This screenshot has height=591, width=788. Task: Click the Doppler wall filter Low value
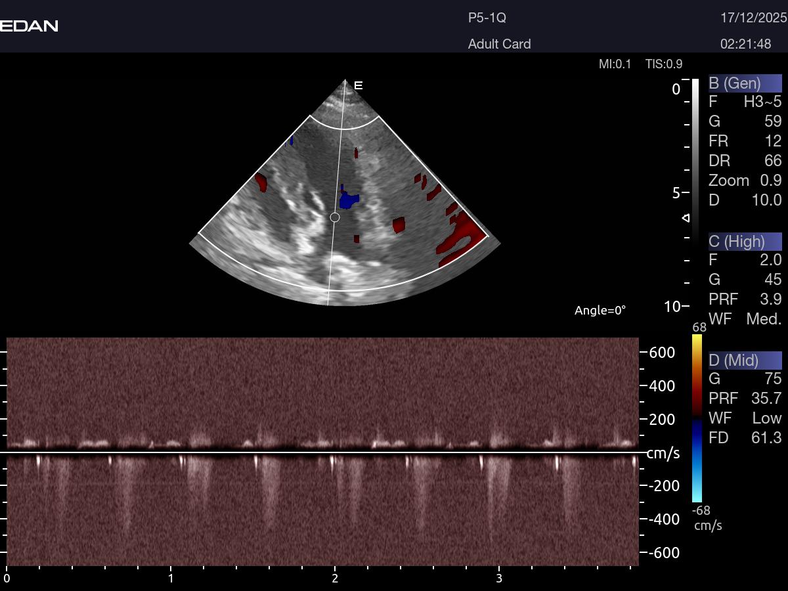766,418
